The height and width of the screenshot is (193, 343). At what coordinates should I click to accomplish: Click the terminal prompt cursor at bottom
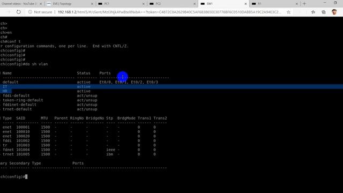pyautogui.click(x=26, y=177)
